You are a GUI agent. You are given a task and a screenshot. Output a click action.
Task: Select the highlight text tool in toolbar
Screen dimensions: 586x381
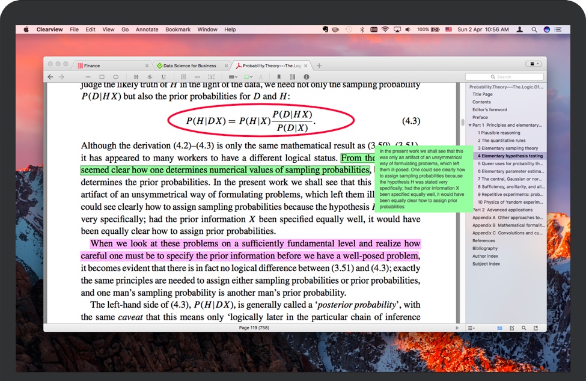click(136, 77)
